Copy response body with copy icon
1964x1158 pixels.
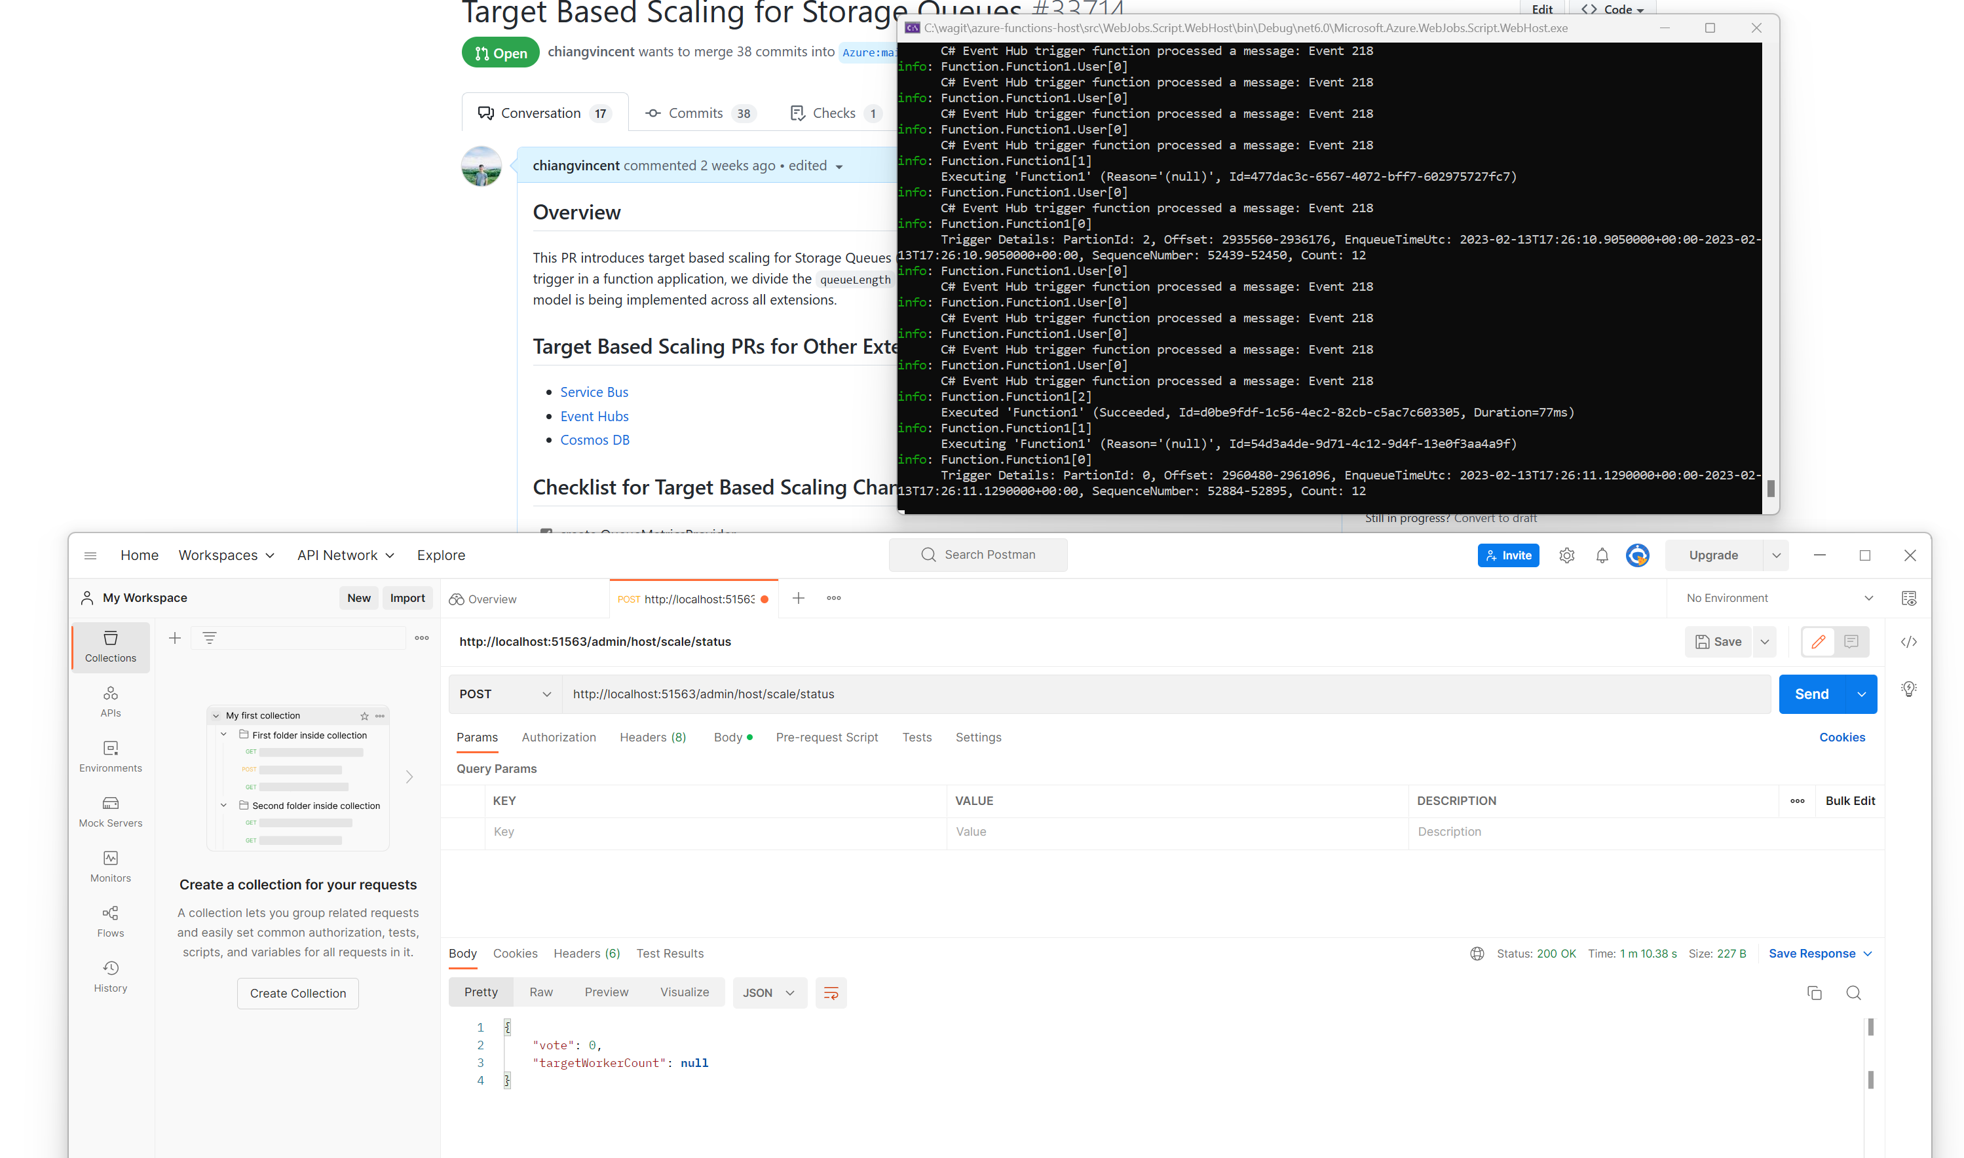tap(1813, 992)
